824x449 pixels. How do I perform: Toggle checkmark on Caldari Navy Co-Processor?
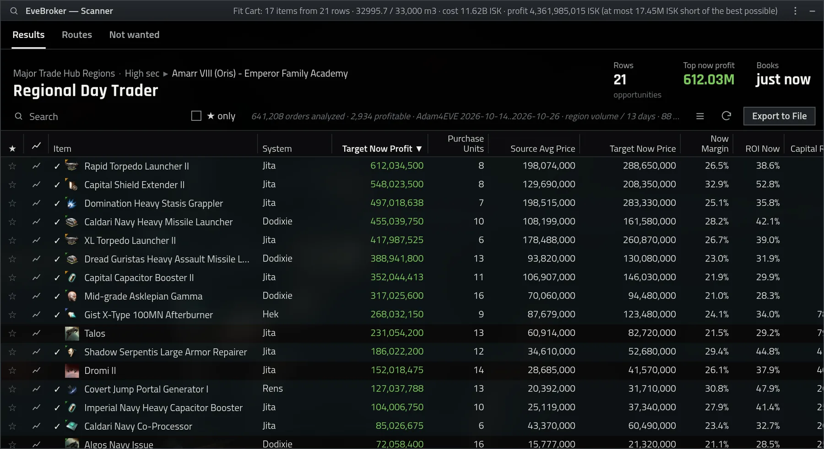coord(57,426)
